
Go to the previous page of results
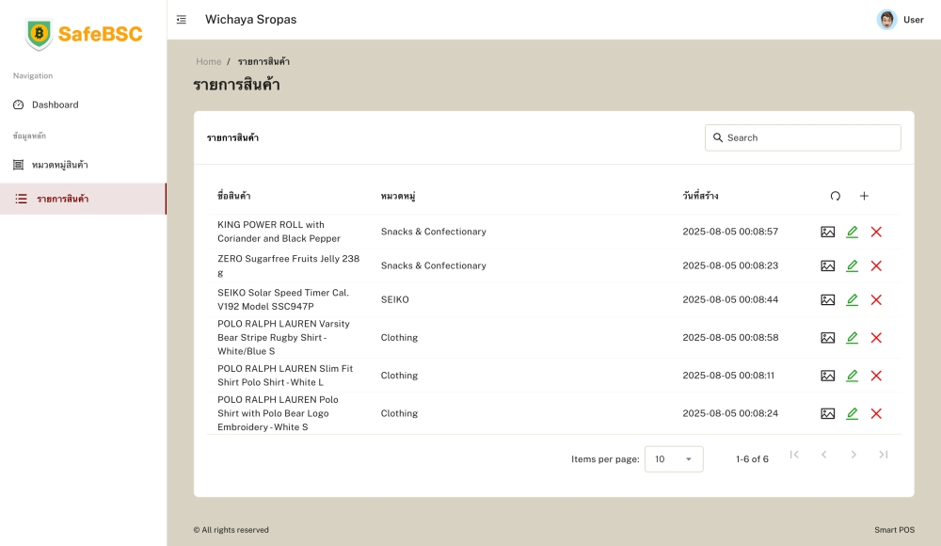tap(824, 455)
